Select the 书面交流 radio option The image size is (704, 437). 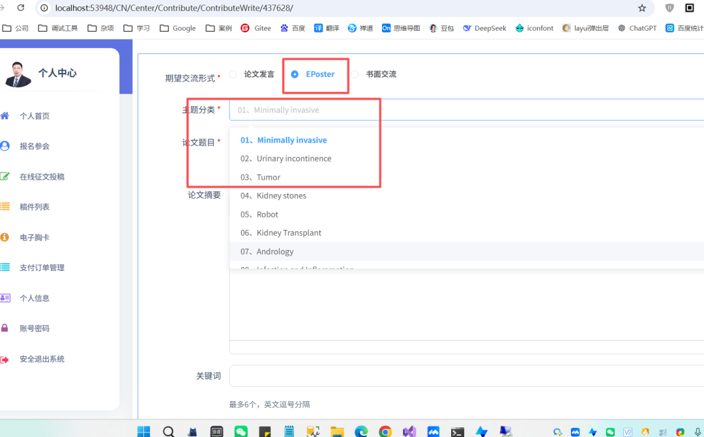(355, 74)
